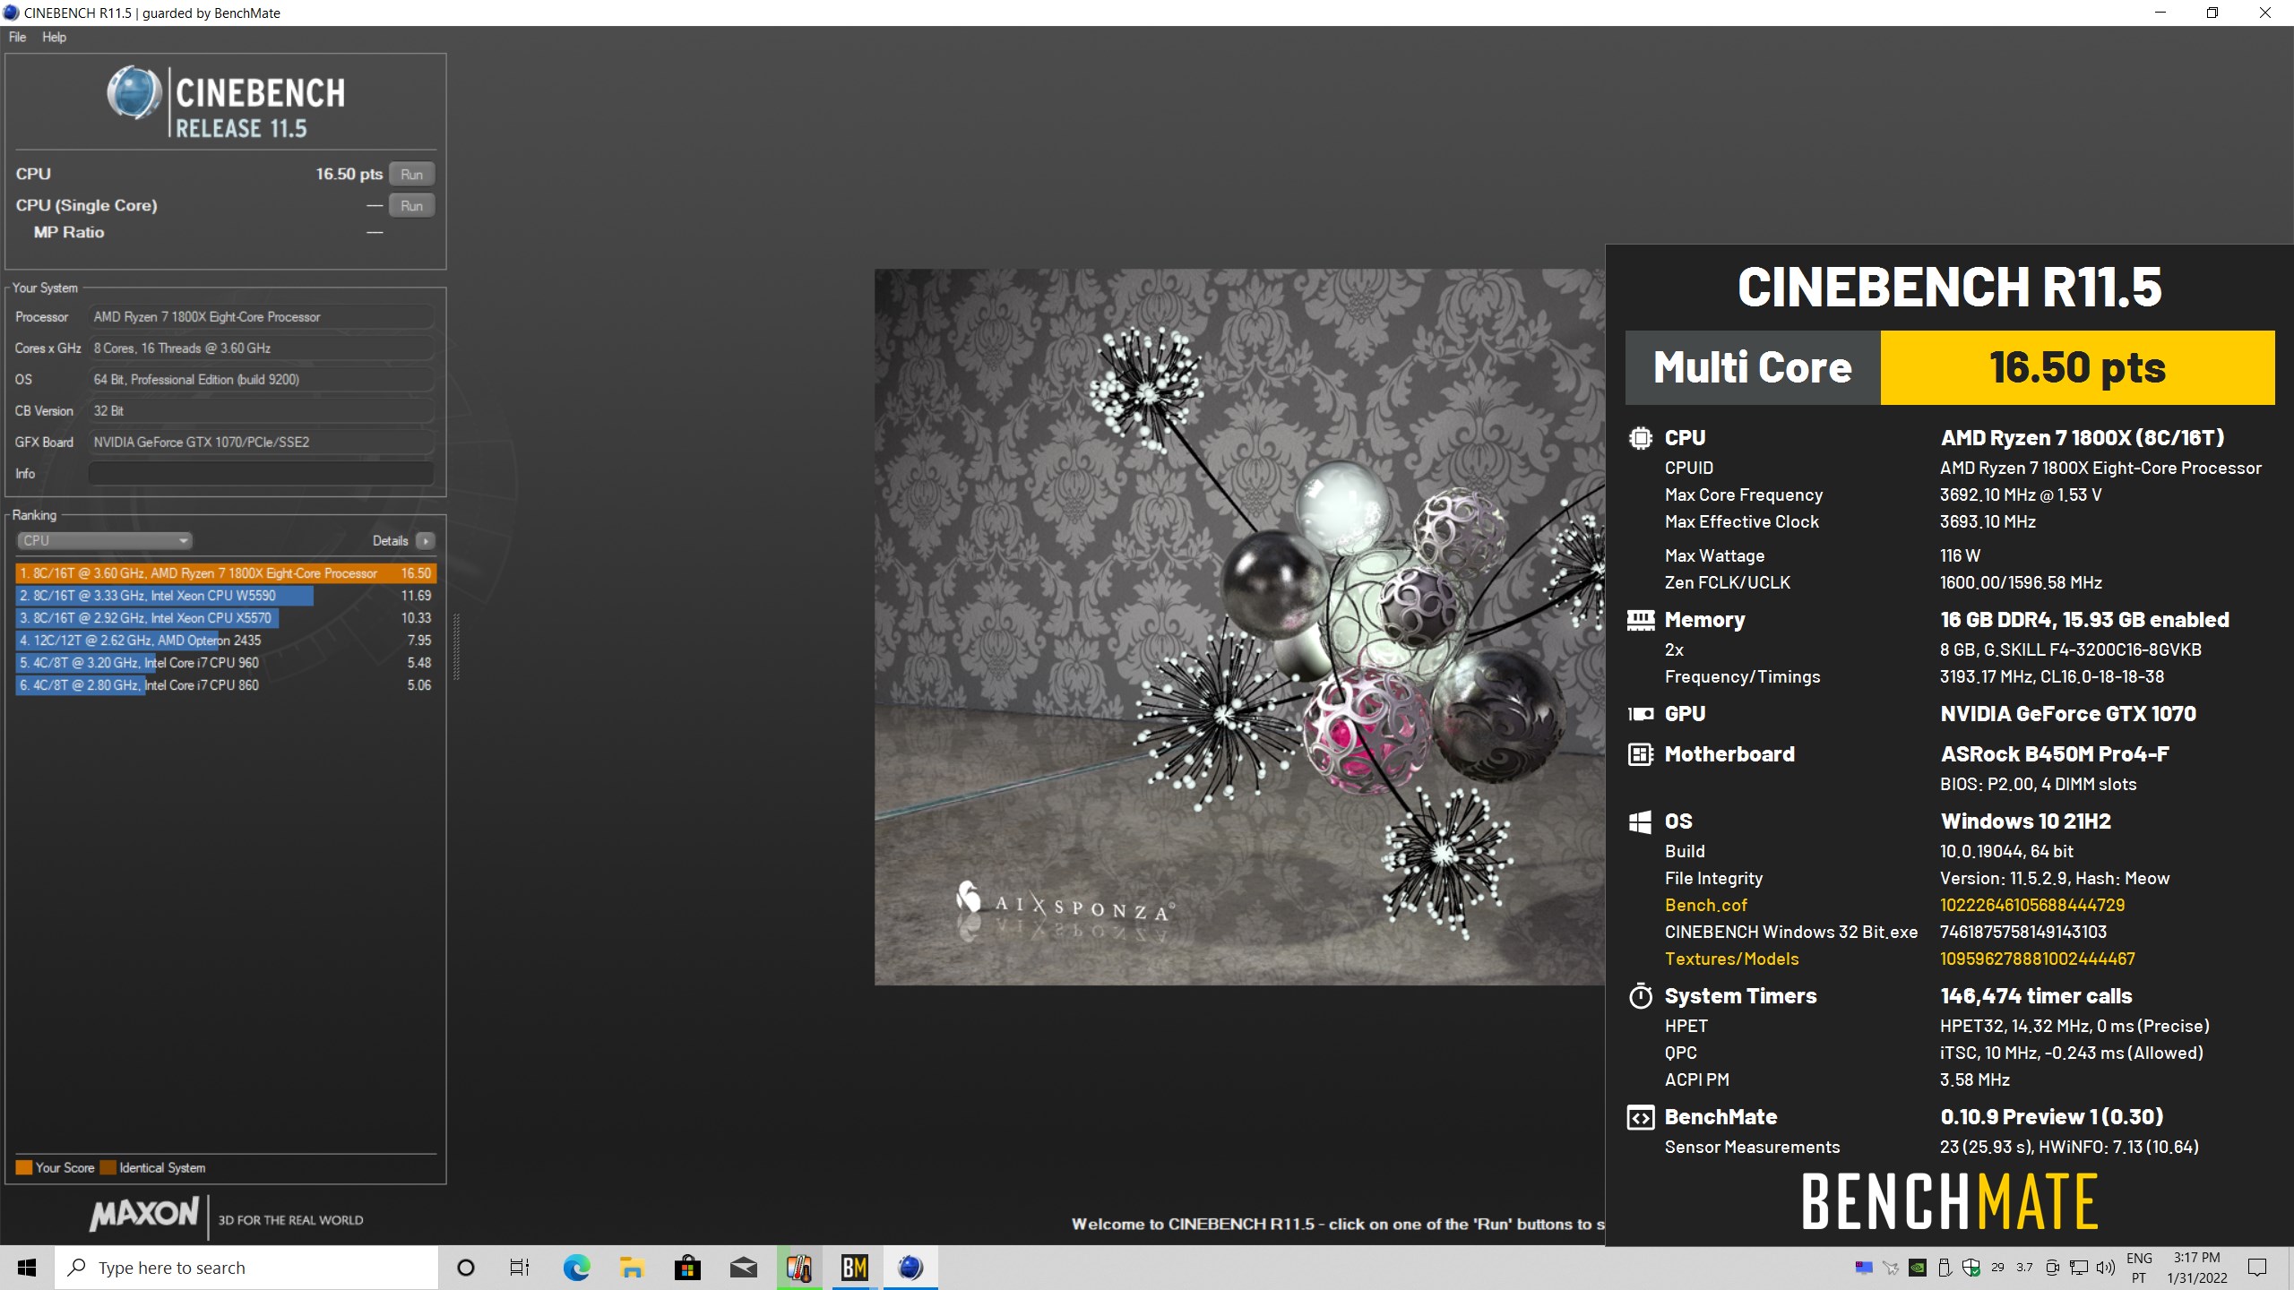2294x1290 pixels.
Task: Click the GPU card icon in BenchMate
Action: pos(1640,714)
